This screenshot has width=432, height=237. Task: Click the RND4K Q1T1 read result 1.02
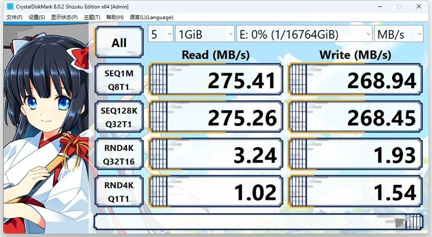click(215, 192)
